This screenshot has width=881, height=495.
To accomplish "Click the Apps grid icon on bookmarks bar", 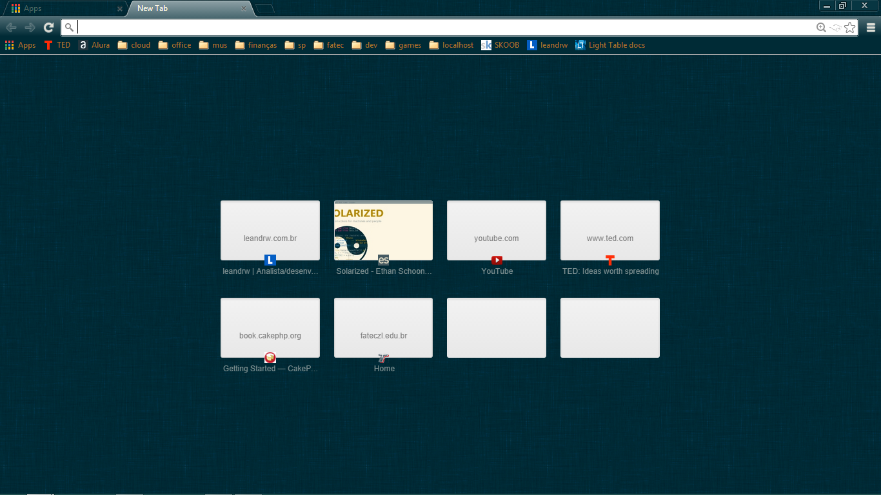I will pyautogui.click(x=19, y=45).
